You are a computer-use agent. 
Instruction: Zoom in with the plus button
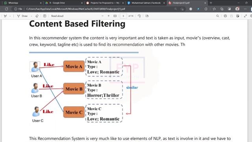tap(109, 16)
